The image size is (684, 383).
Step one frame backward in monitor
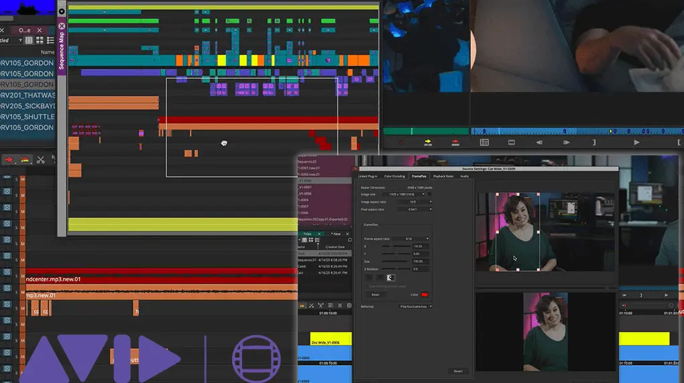point(539,142)
